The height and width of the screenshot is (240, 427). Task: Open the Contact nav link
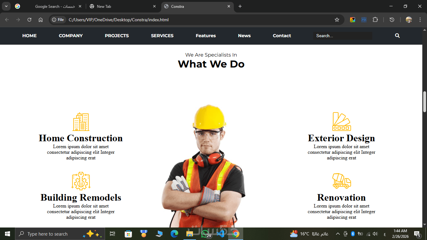282,36
